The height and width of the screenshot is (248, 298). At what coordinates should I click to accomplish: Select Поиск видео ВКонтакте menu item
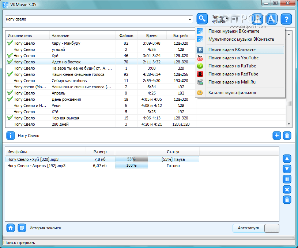240,50
